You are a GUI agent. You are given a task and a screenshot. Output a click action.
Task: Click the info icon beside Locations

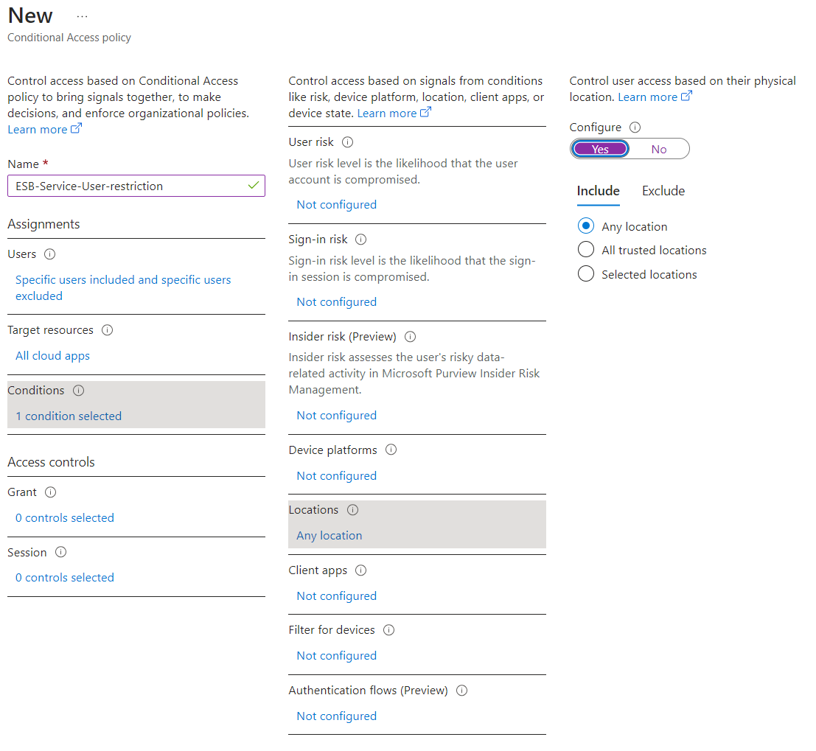coord(353,509)
